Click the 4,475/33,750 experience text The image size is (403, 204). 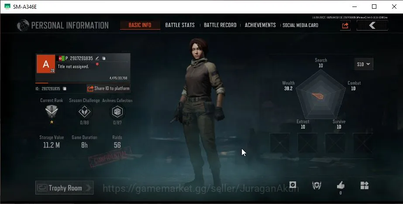point(118,78)
